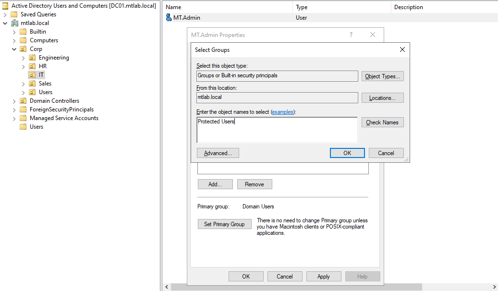Viewport: 498px width, 291px height.
Task: Click Check Names to validate entry
Action: click(x=382, y=122)
